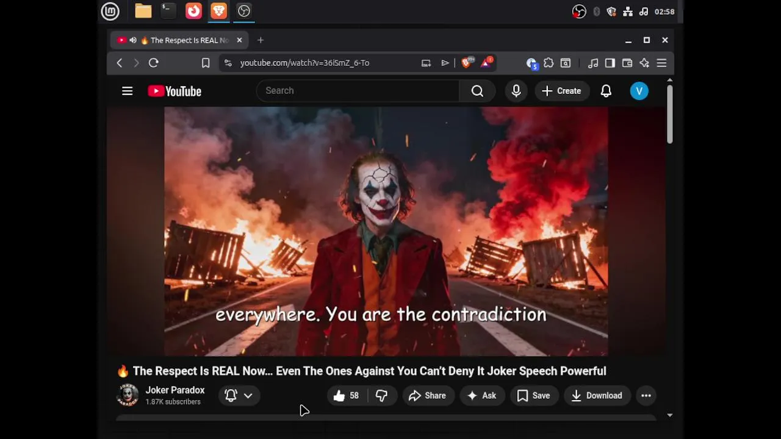Viewport: 781px width, 439px height.
Task: Go forward in browser history
Action: [136, 63]
